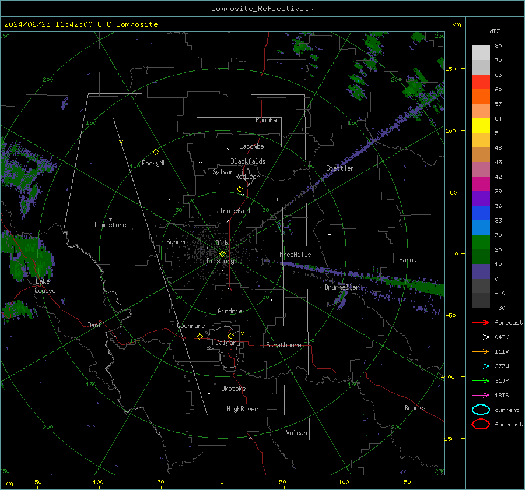Click the yellow radar-center diamond near Didsbury
The image size is (525, 490).
(222, 254)
